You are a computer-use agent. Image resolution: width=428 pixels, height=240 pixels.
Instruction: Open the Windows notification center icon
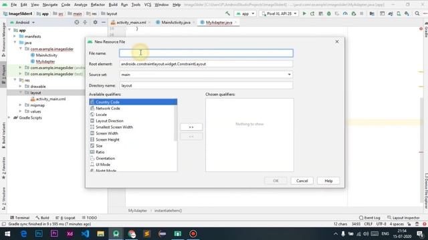coord(420,234)
